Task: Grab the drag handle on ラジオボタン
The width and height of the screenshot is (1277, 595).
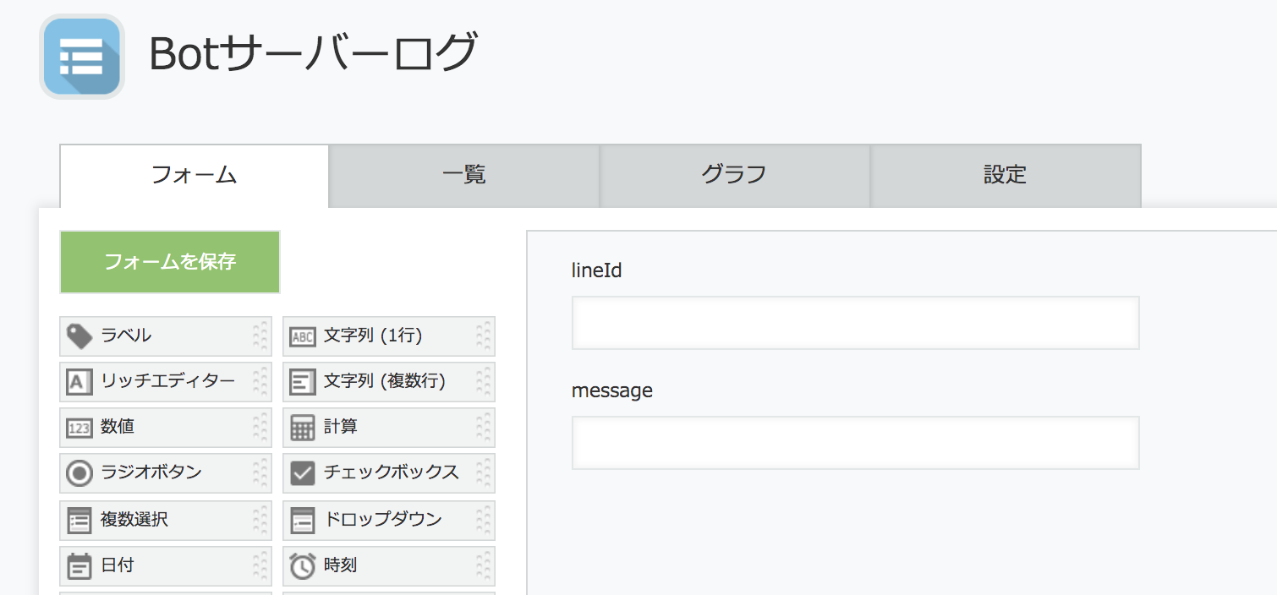Action: click(x=260, y=473)
